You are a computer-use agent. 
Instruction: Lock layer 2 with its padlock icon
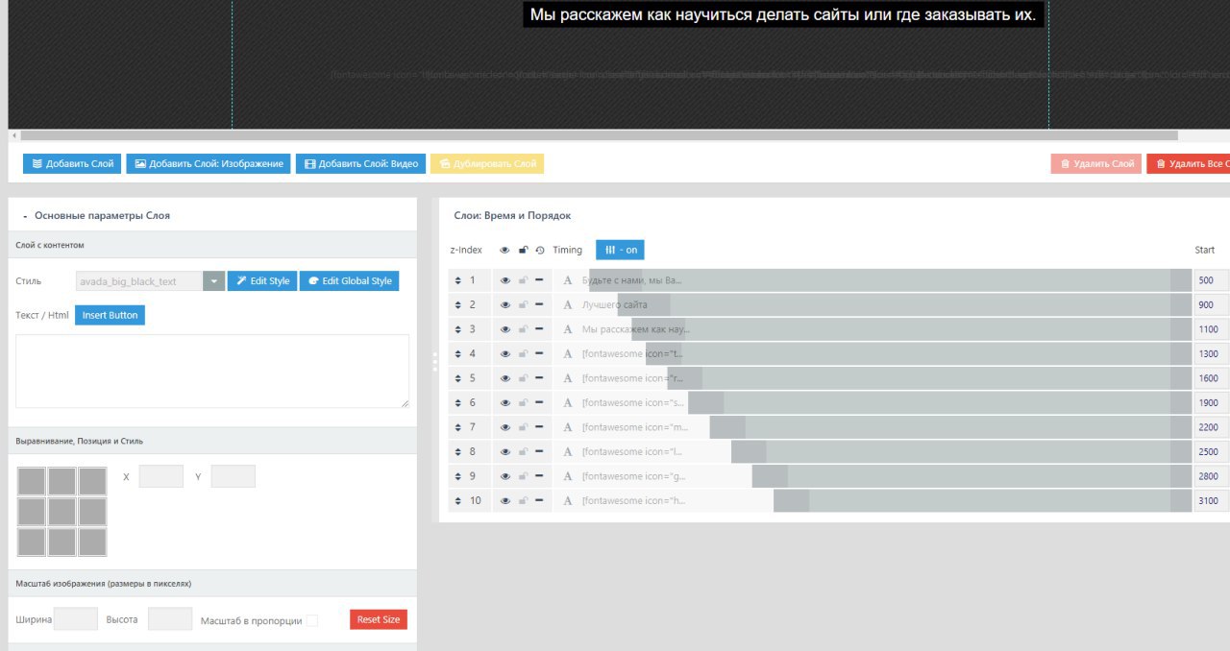click(x=523, y=305)
